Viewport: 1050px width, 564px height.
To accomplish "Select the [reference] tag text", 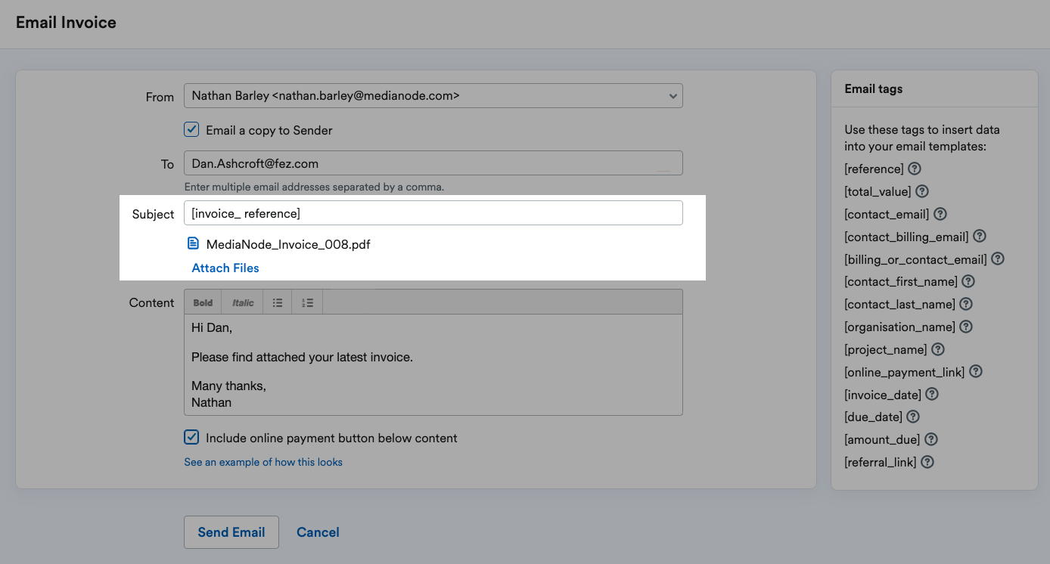I will 874,169.
